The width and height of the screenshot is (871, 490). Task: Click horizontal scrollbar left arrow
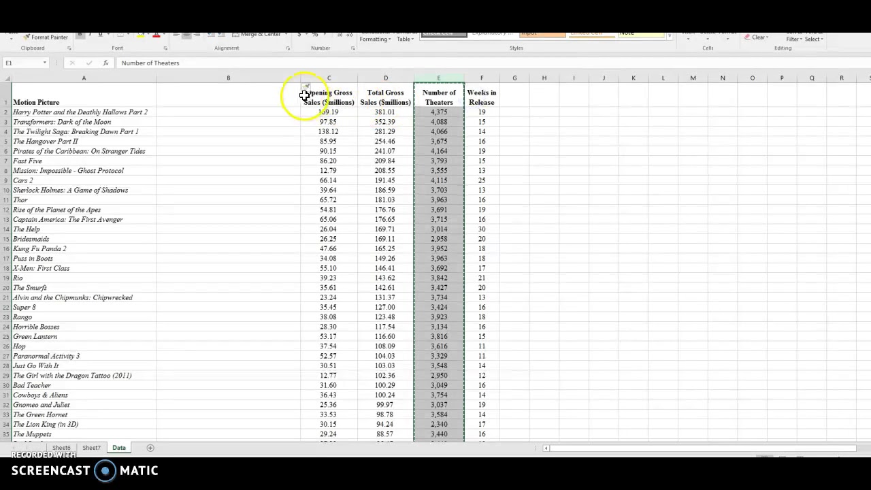pyautogui.click(x=546, y=448)
